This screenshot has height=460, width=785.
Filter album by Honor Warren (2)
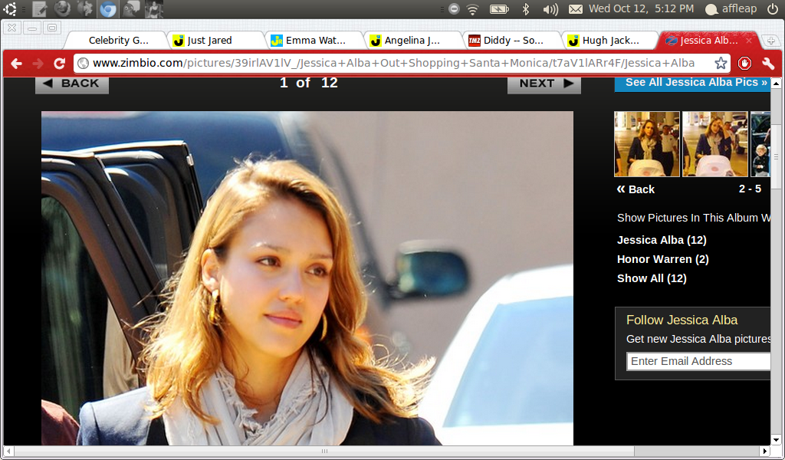663,259
